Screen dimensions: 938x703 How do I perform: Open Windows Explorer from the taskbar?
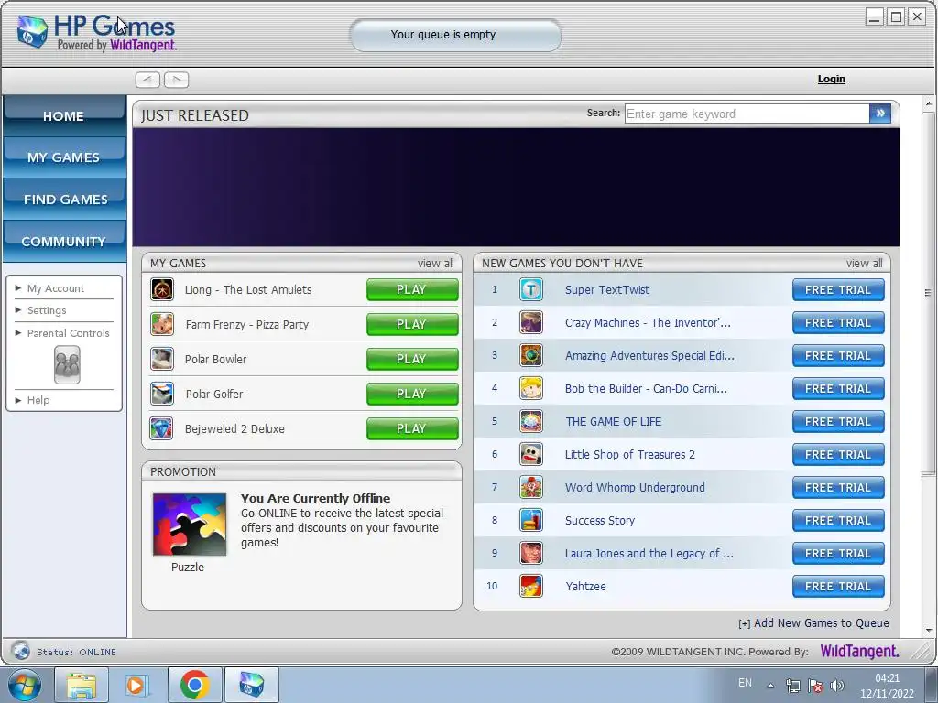[82, 685]
